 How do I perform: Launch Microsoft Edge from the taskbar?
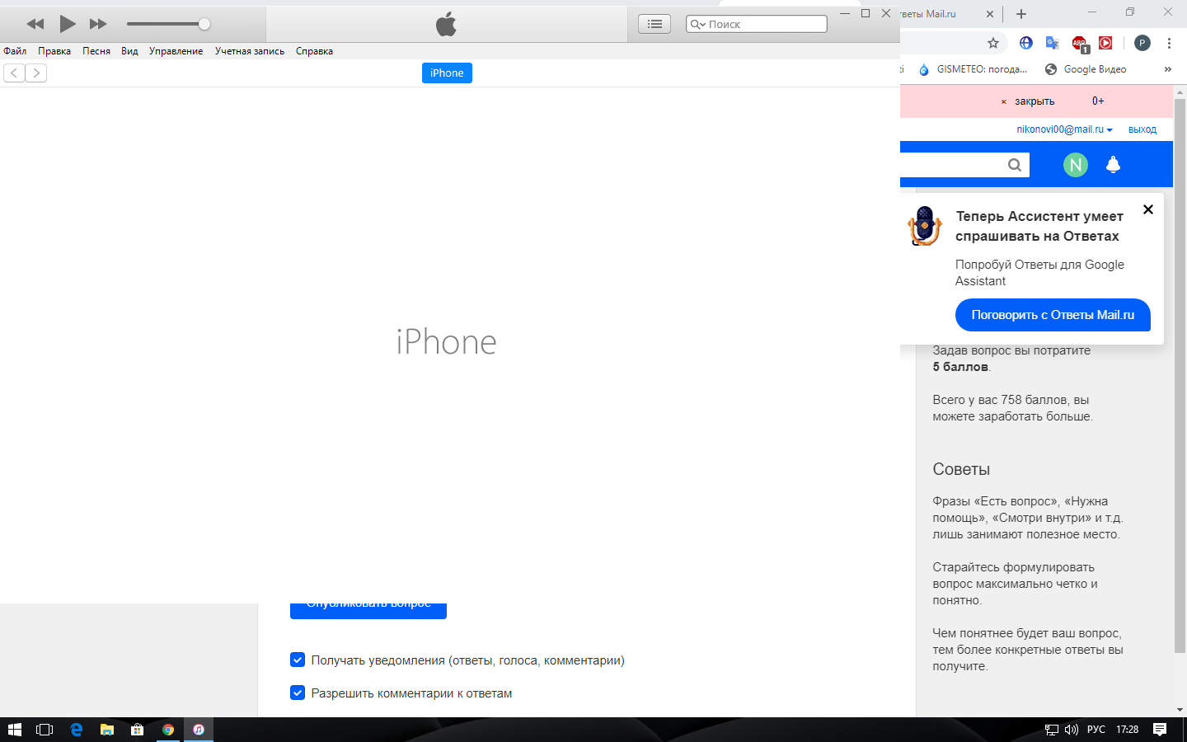(x=76, y=730)
